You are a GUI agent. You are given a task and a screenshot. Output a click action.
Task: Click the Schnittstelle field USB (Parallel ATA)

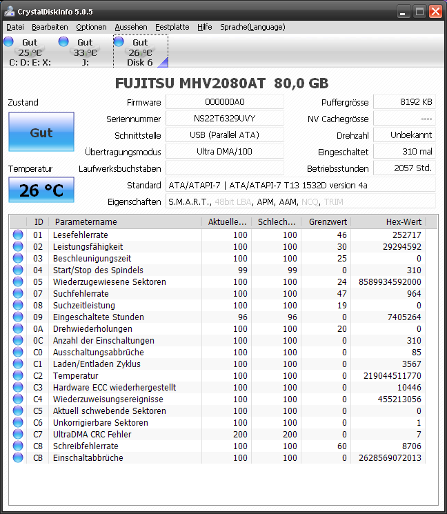coord(225,135)
